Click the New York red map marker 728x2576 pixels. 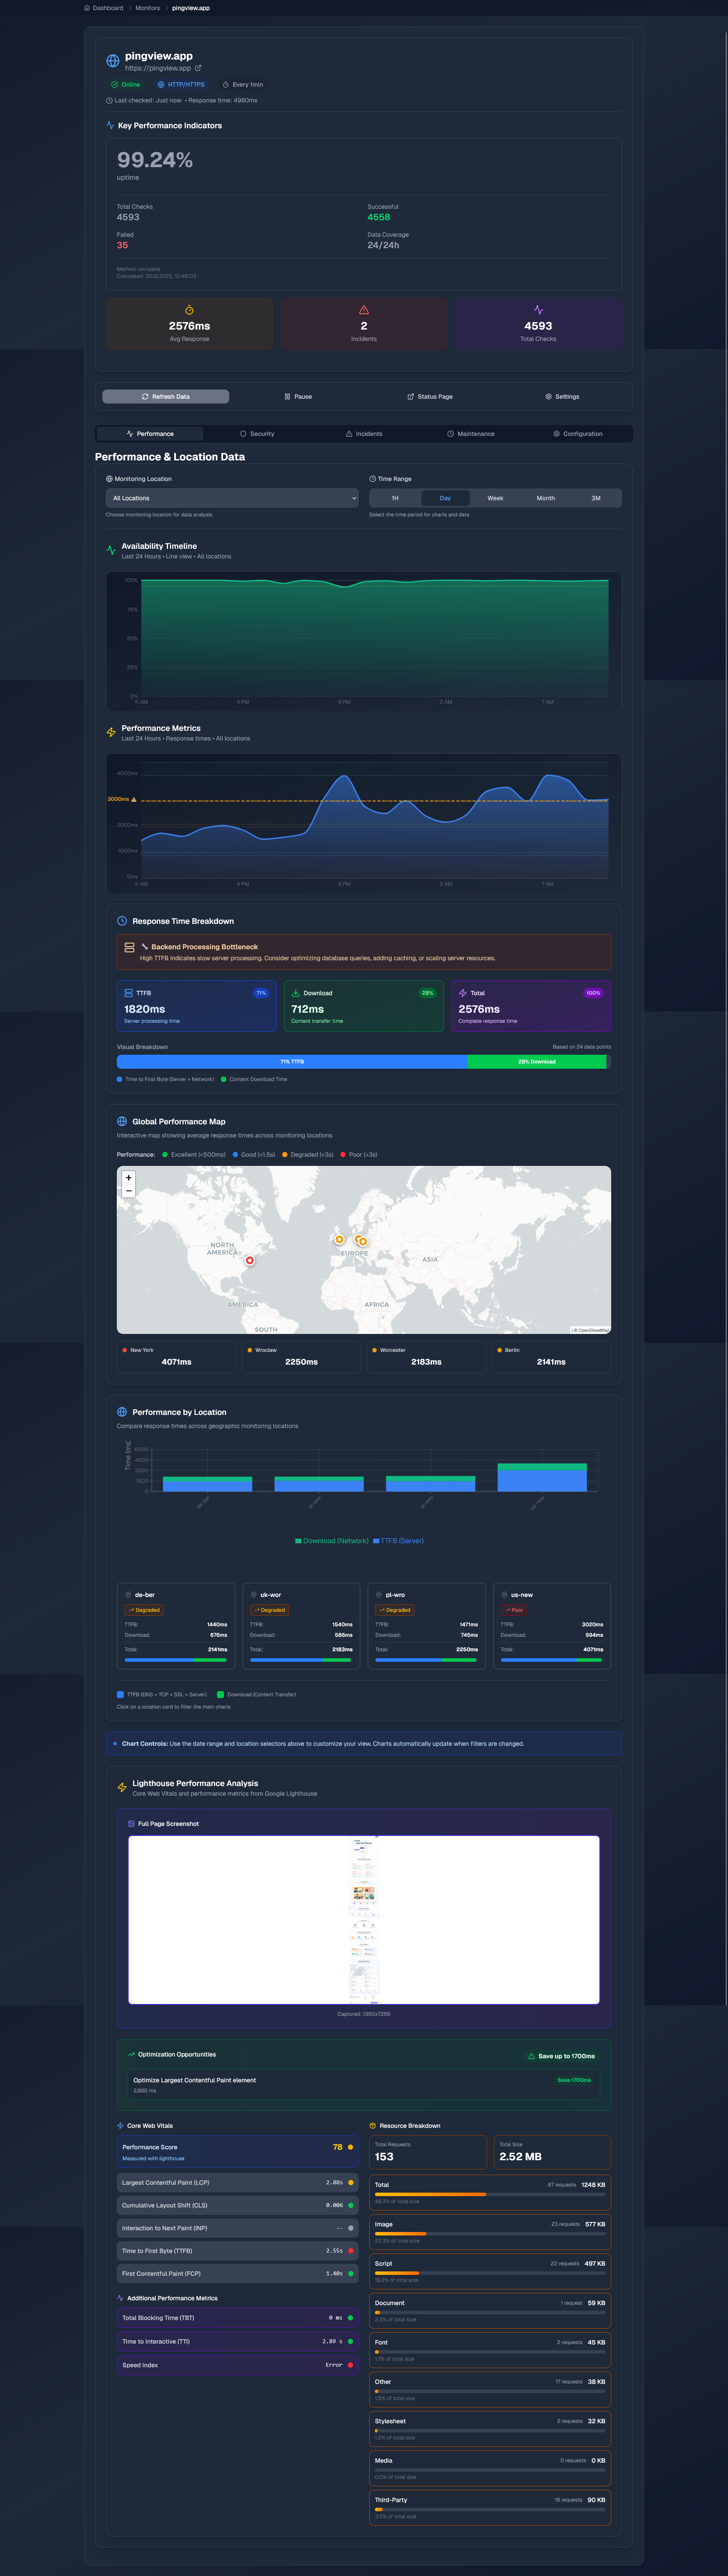250,1260
